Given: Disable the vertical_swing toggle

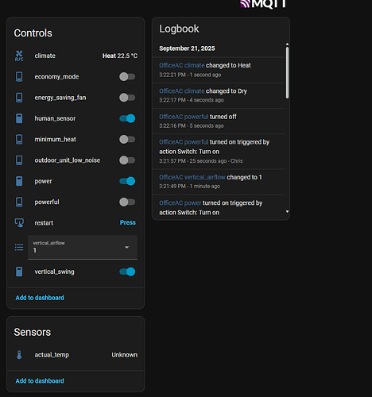Looking at the screenshot, I should tap(127, 272).
